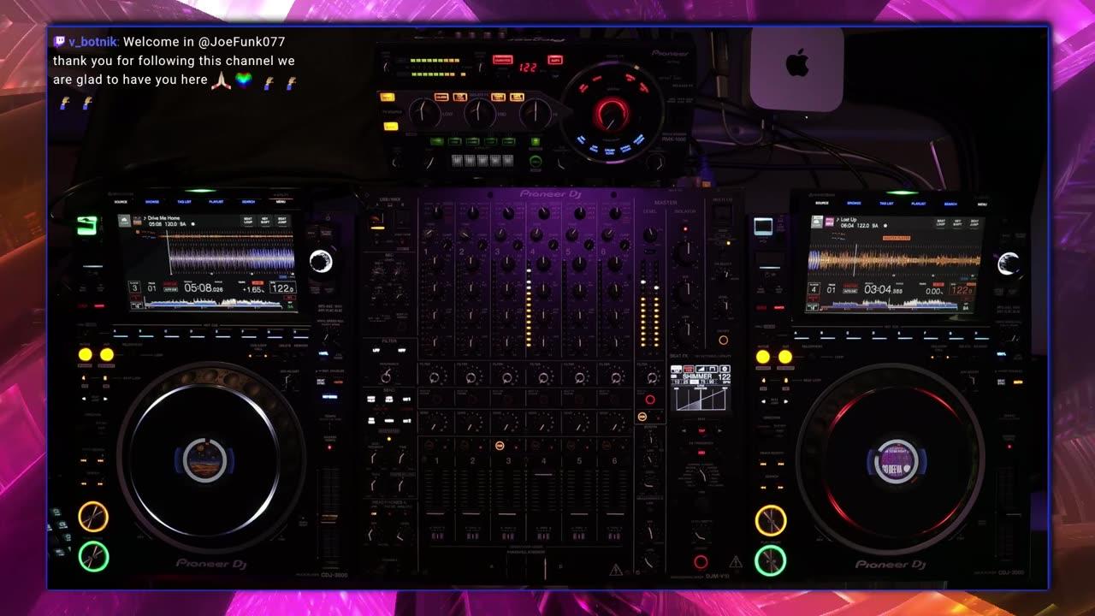
Task: Open TAG LIST tab on left CDJ
Action: coord(184,202)
